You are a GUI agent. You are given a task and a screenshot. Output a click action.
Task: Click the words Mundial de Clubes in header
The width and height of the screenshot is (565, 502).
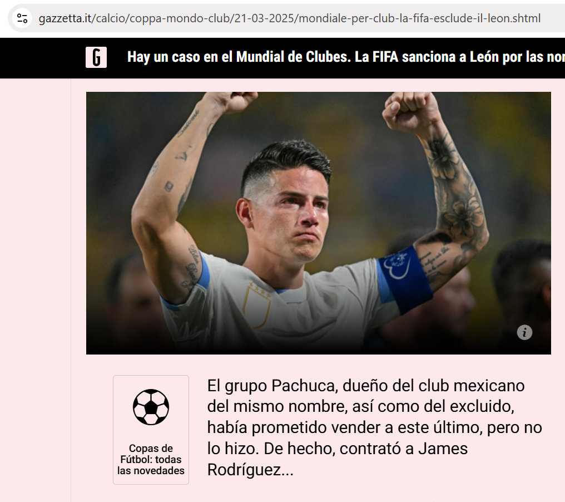[293, 57]
